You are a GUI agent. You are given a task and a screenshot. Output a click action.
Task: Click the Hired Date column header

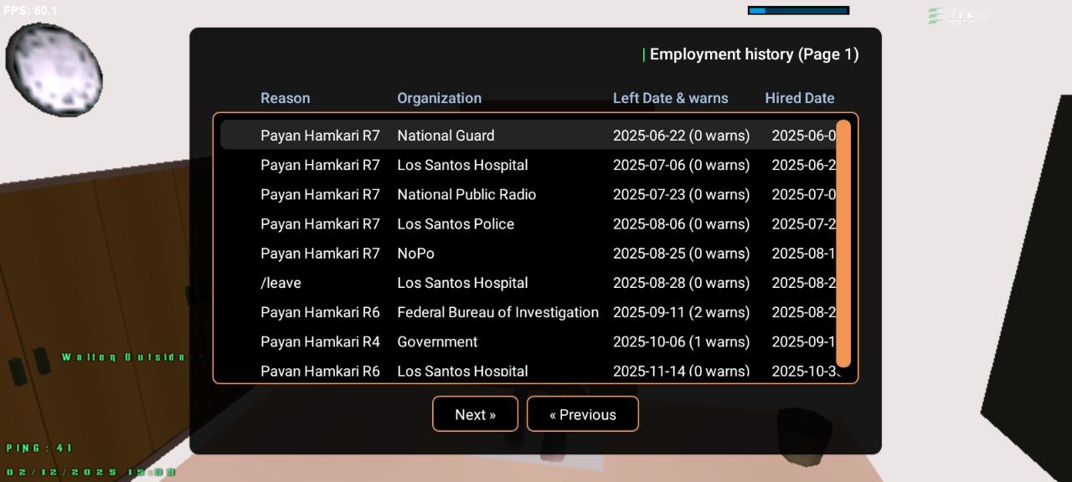(x=799, y=98)
